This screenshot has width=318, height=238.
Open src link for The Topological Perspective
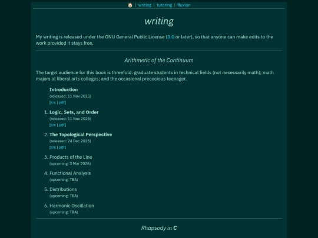pos(53,148)
